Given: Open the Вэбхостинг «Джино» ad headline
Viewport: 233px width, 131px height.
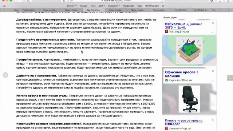Looking at the screenshot, I should pyautogui.click(x=183, y=26).
